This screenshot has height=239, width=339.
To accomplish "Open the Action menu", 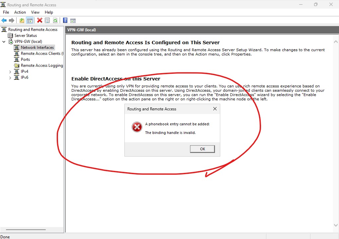I will (20, 12).
